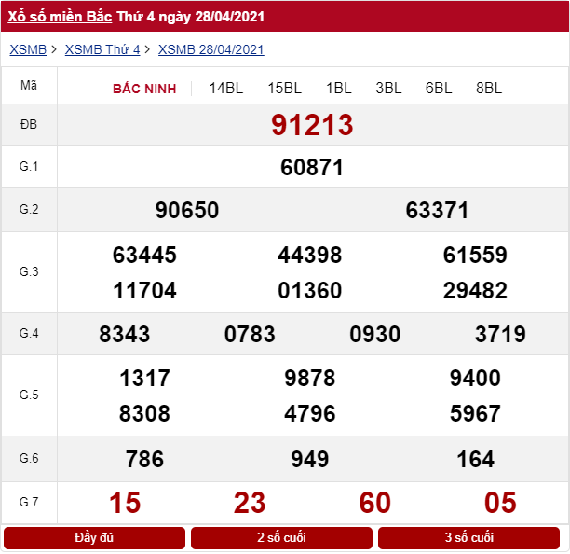Click the G.6 number 949
Screen dimensions: 570x554
pyautogui.click(x=310, y=459)
